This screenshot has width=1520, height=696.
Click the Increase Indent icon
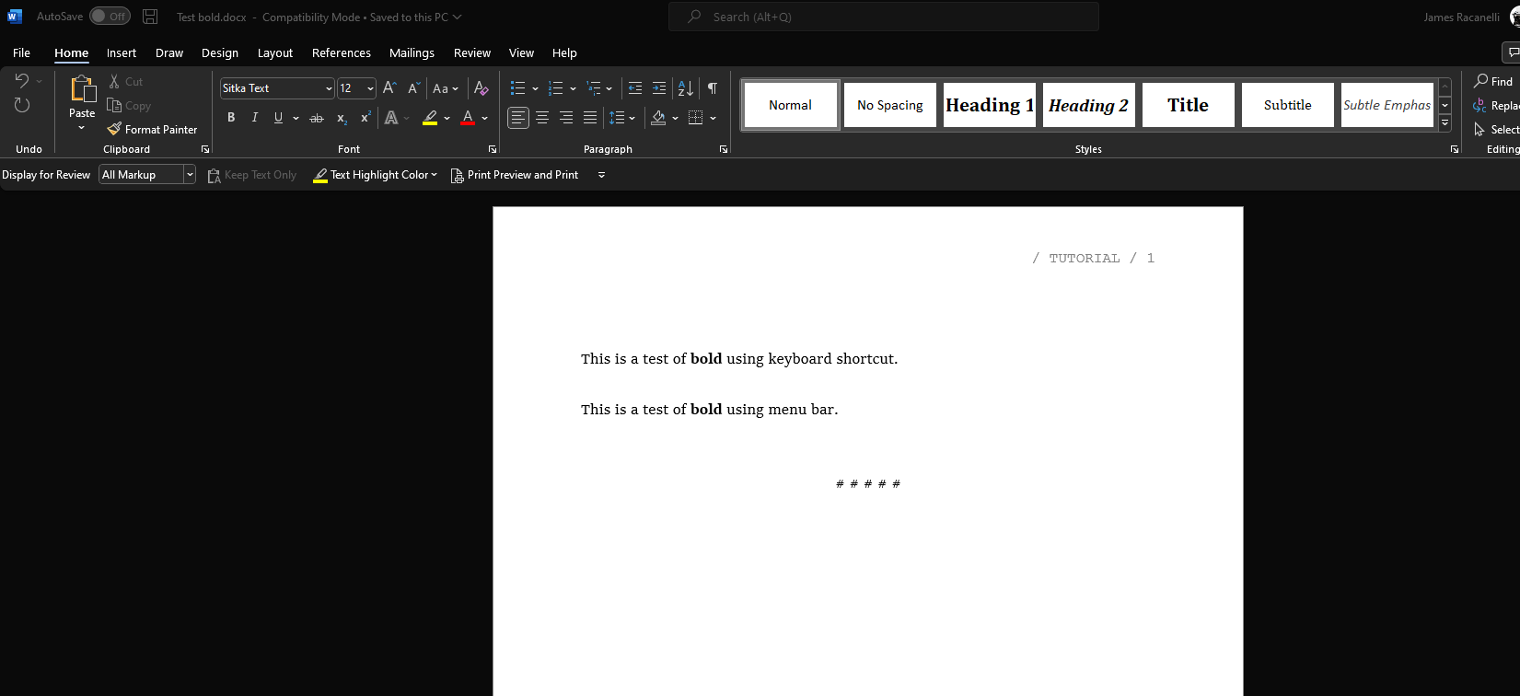click(x=659, y=88)
